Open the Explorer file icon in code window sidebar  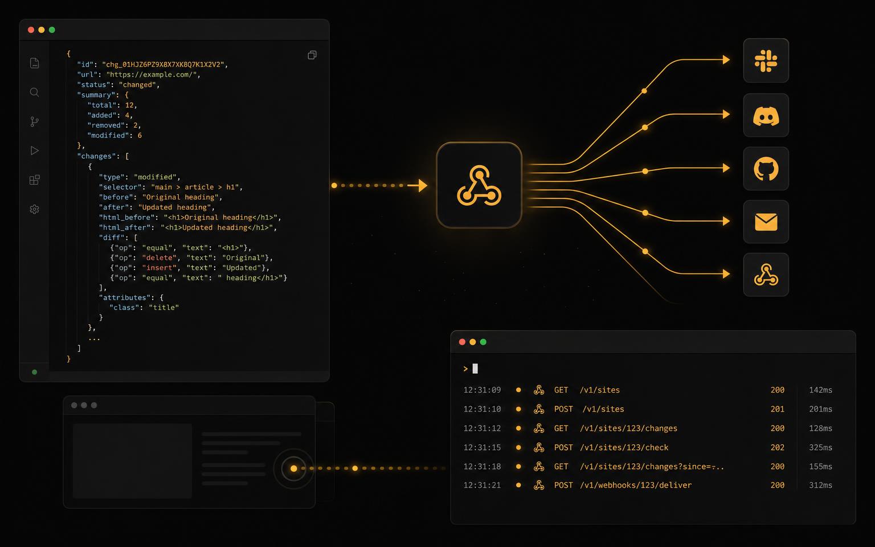tap(34, 63)
